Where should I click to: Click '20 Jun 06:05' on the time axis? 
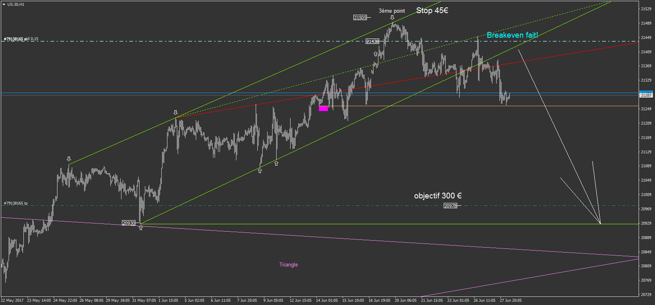coord(405,300)
